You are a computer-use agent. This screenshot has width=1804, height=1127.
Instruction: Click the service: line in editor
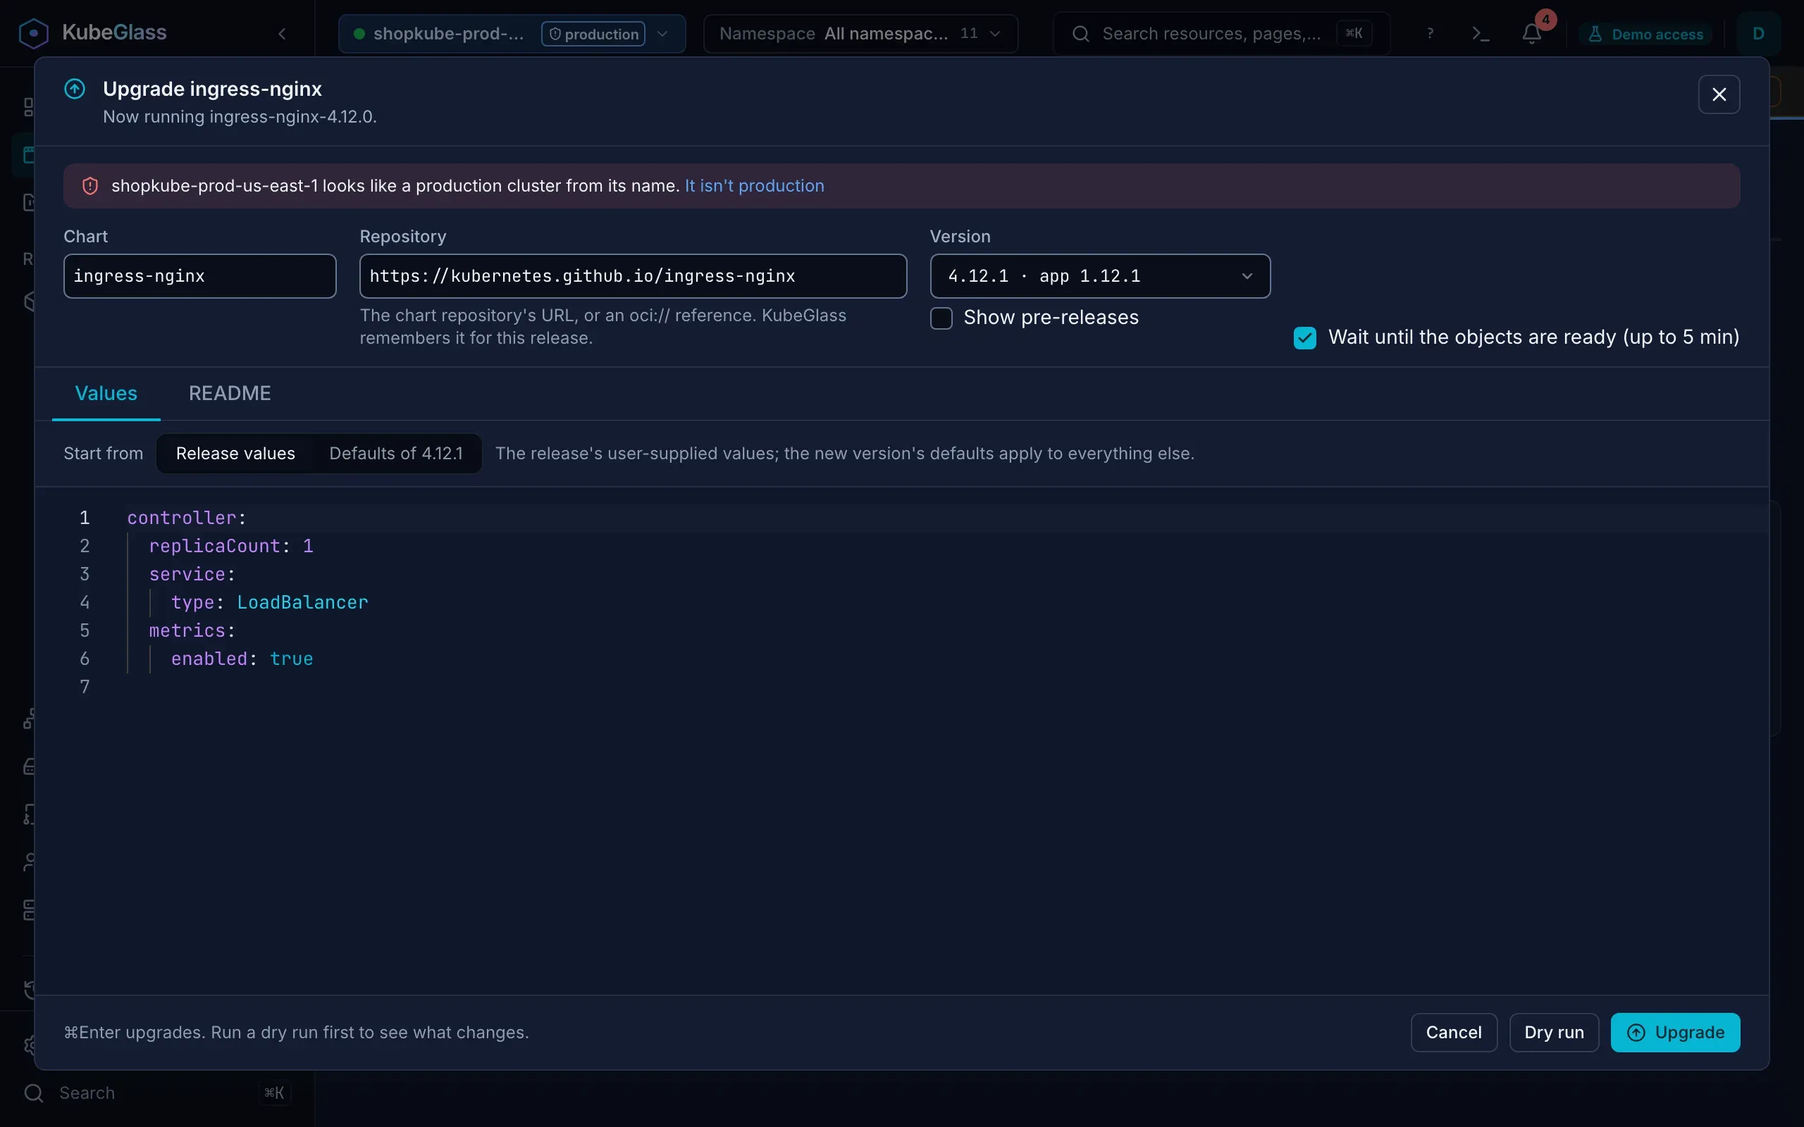click(192, 574)
